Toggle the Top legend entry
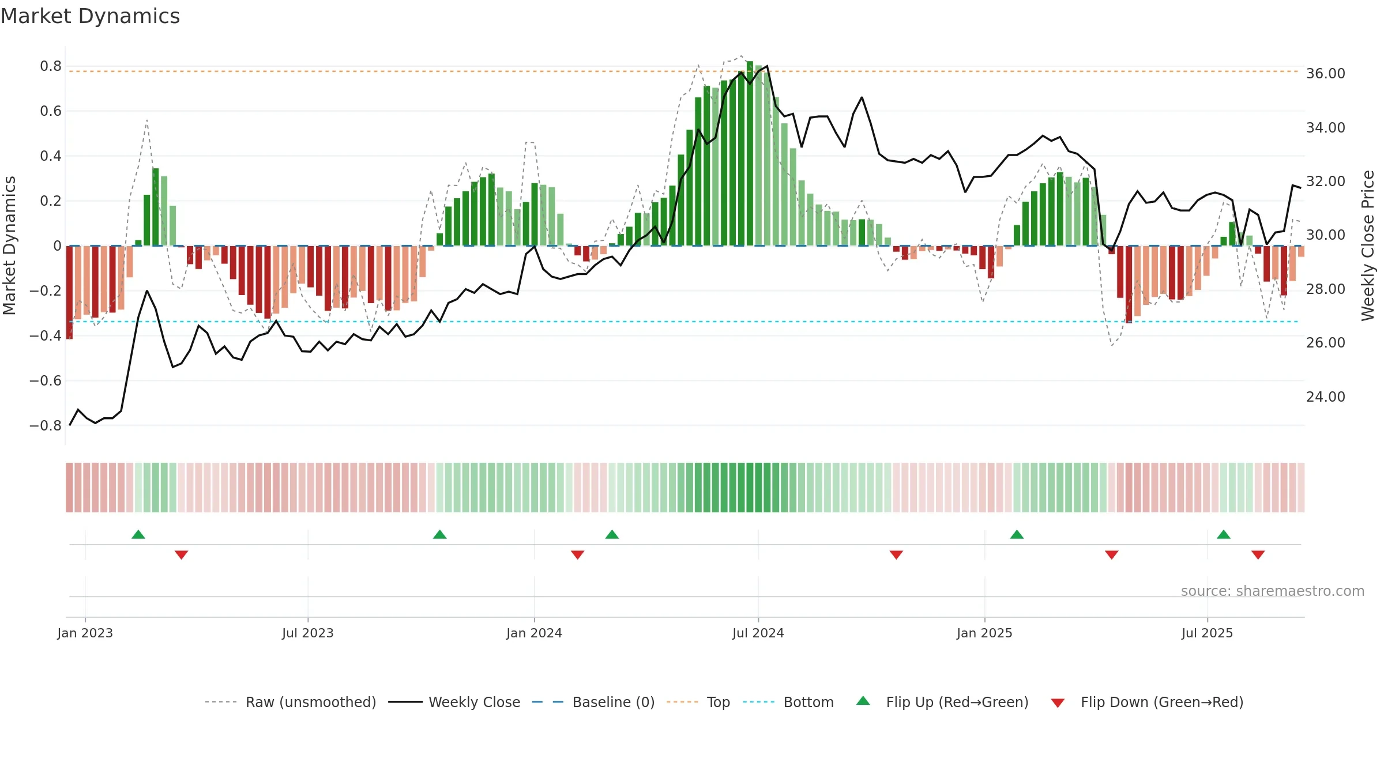The width and height of the screenshot is (1384, 778). pos(698,702)
